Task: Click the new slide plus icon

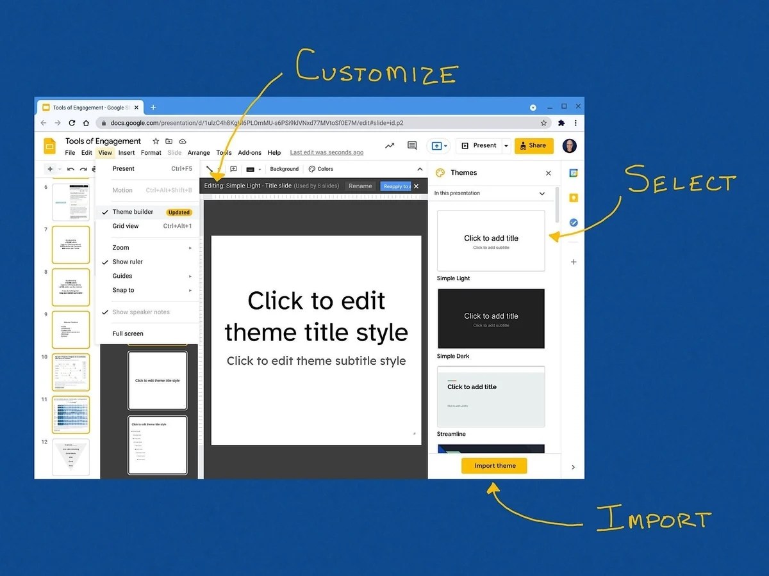Action: click(x=50, y=168)
